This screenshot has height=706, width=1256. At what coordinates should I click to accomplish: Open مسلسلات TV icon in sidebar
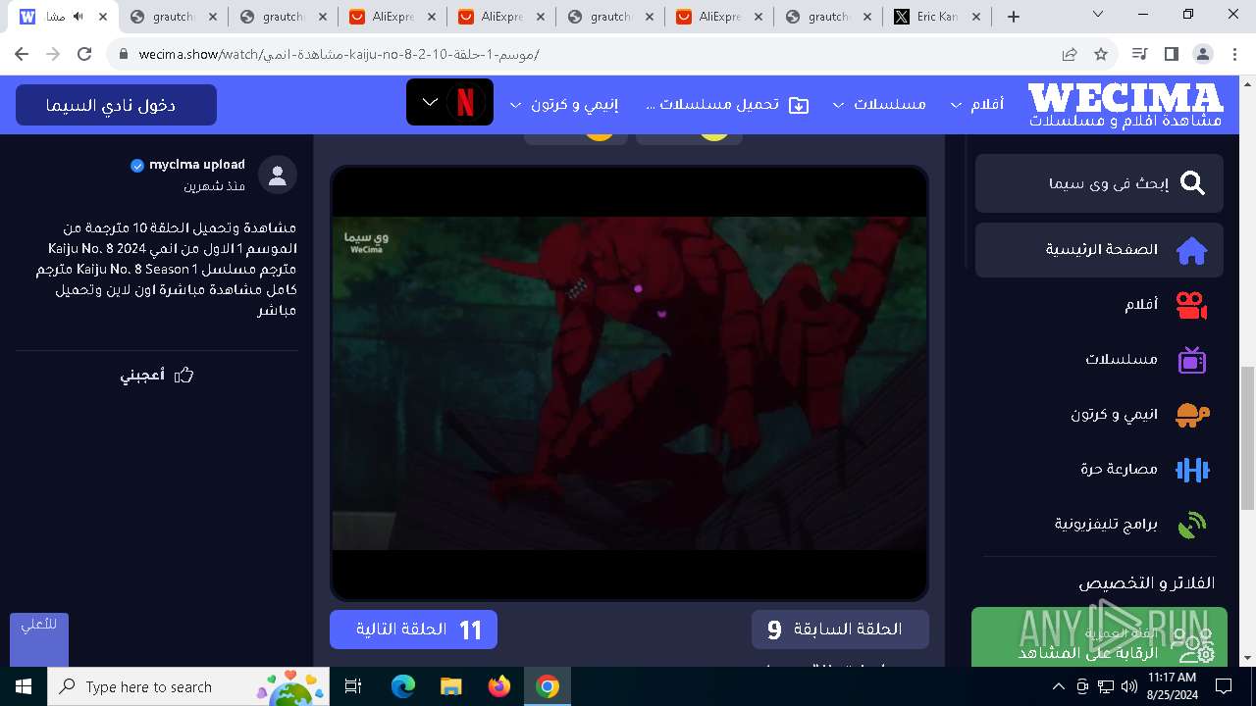click(x=1191, y=360)
